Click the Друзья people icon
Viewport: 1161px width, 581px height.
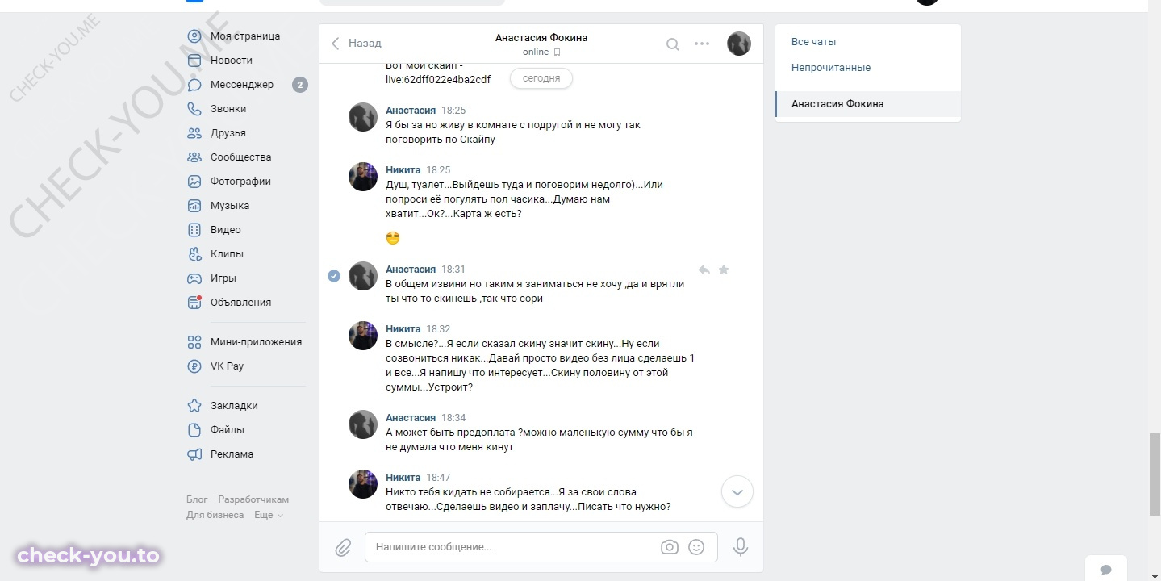194,133
